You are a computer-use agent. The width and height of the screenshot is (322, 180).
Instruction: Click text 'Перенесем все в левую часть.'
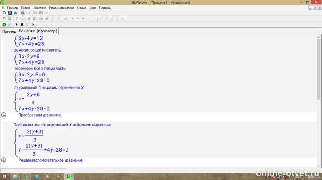[x=40, y=69]
